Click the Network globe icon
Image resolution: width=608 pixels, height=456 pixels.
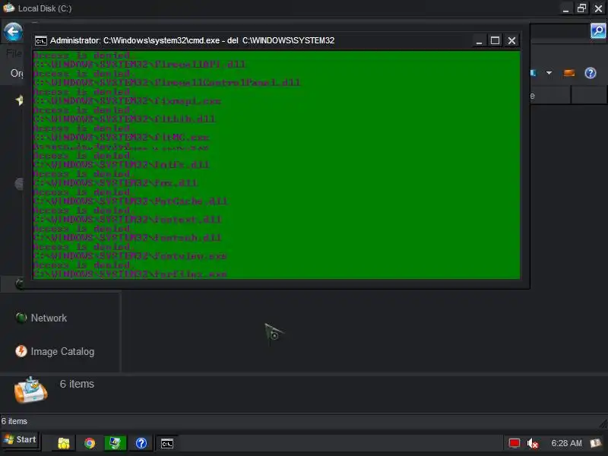[21, 318]
